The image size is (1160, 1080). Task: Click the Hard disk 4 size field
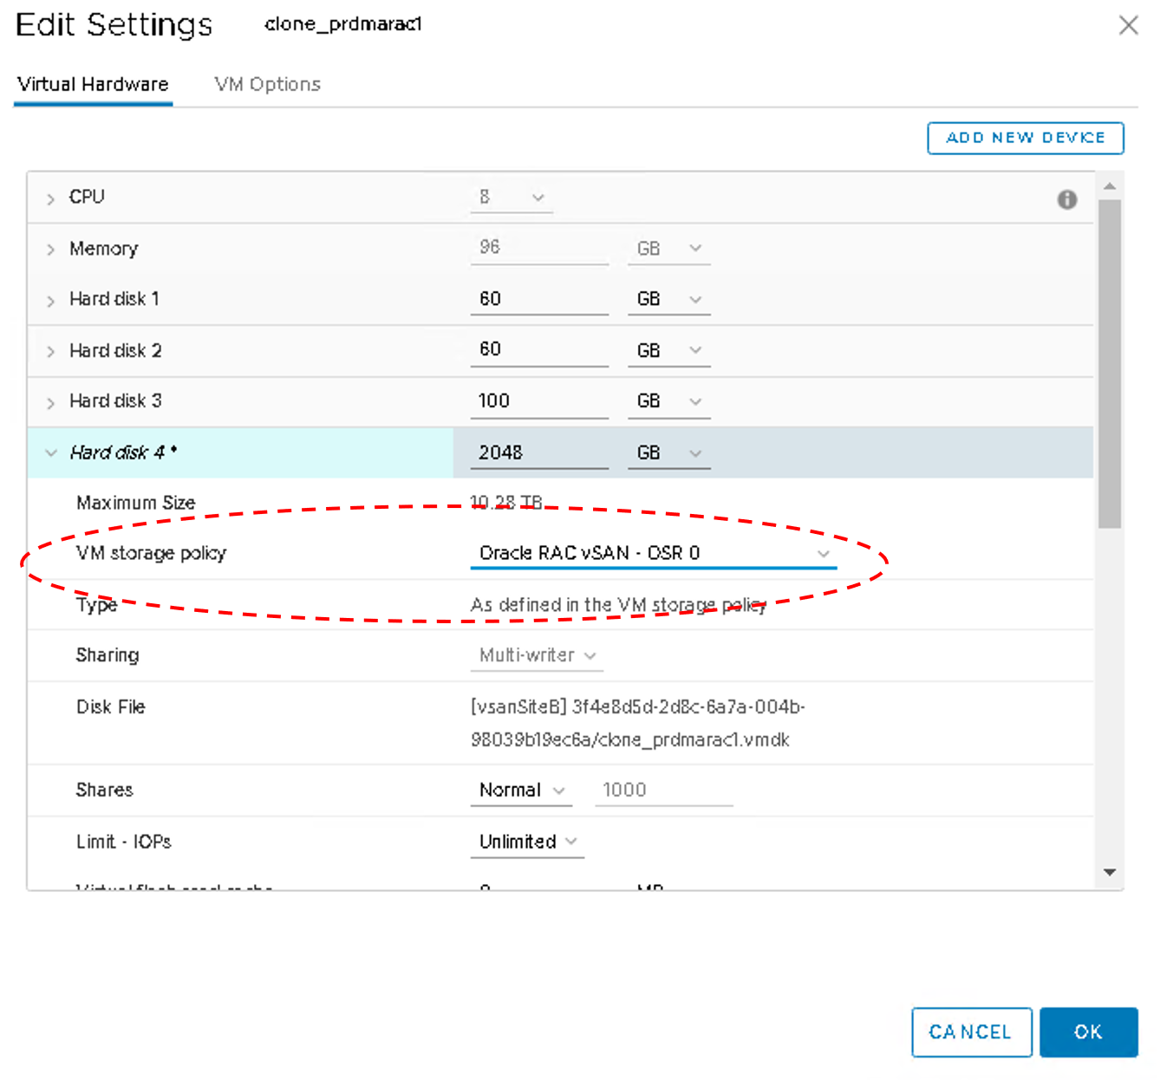(538, 452)
